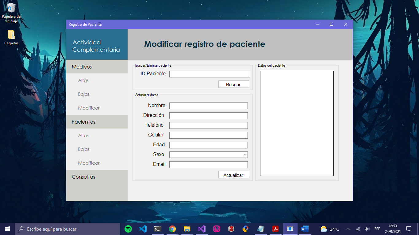Select Modificar under the Médicos section

tap(88, 108)
